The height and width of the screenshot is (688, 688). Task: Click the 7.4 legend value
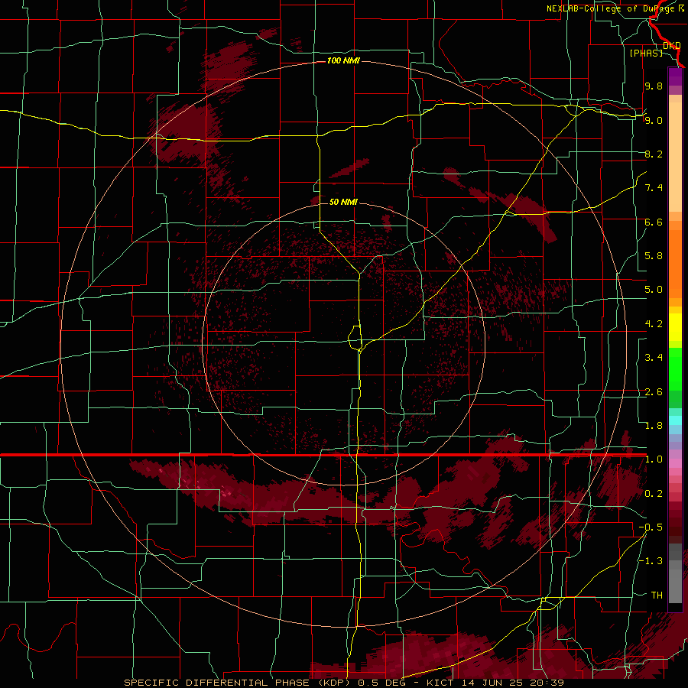pos(654,188)
